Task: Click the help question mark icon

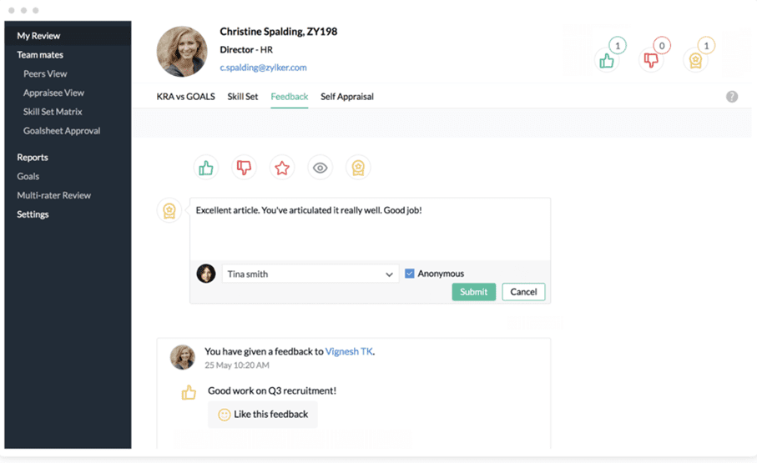Action: click(x=732, y=97)
